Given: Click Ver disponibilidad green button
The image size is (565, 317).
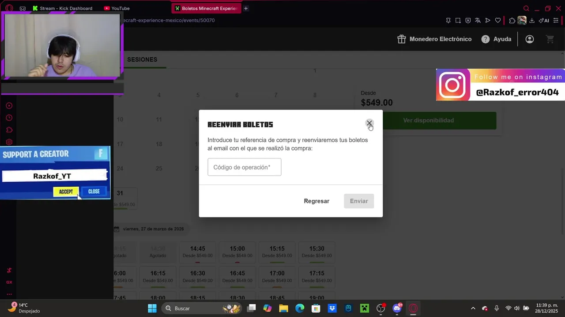Looking at the screenshot, I should (x=428, y=120).
